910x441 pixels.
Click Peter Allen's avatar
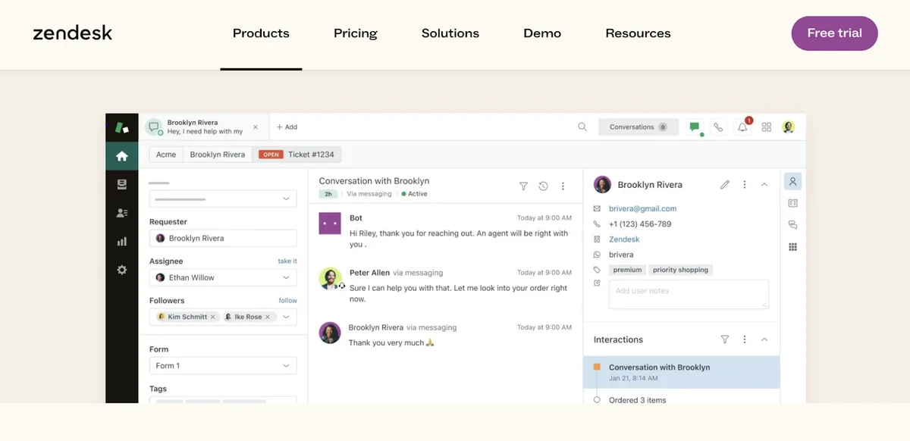330,278
